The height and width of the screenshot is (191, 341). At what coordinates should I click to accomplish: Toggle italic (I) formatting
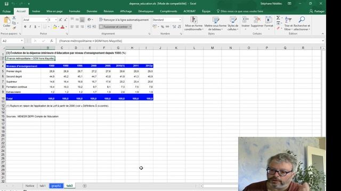[x=30, y=27]
